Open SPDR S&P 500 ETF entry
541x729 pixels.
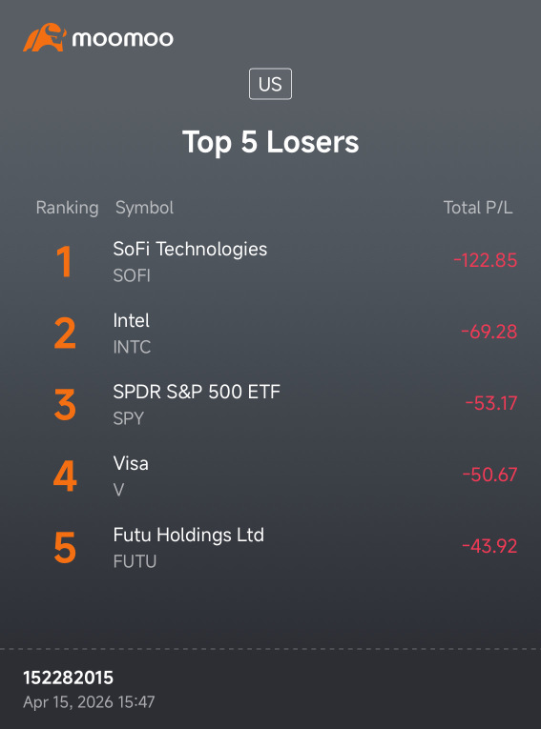(271, 405)
